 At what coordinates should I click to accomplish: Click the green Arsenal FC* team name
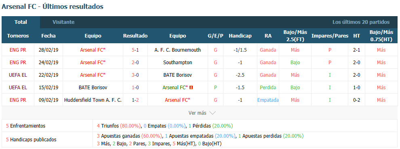coord(175,88)
